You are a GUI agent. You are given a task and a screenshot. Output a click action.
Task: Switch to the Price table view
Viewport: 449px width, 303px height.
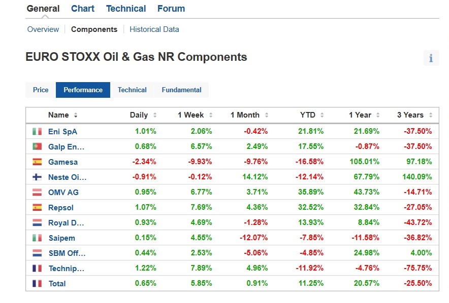(41, 90)
